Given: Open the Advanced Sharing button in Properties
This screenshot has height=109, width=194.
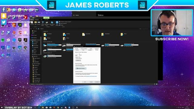Looking at the screenshot, I should [x=81, y=68].
